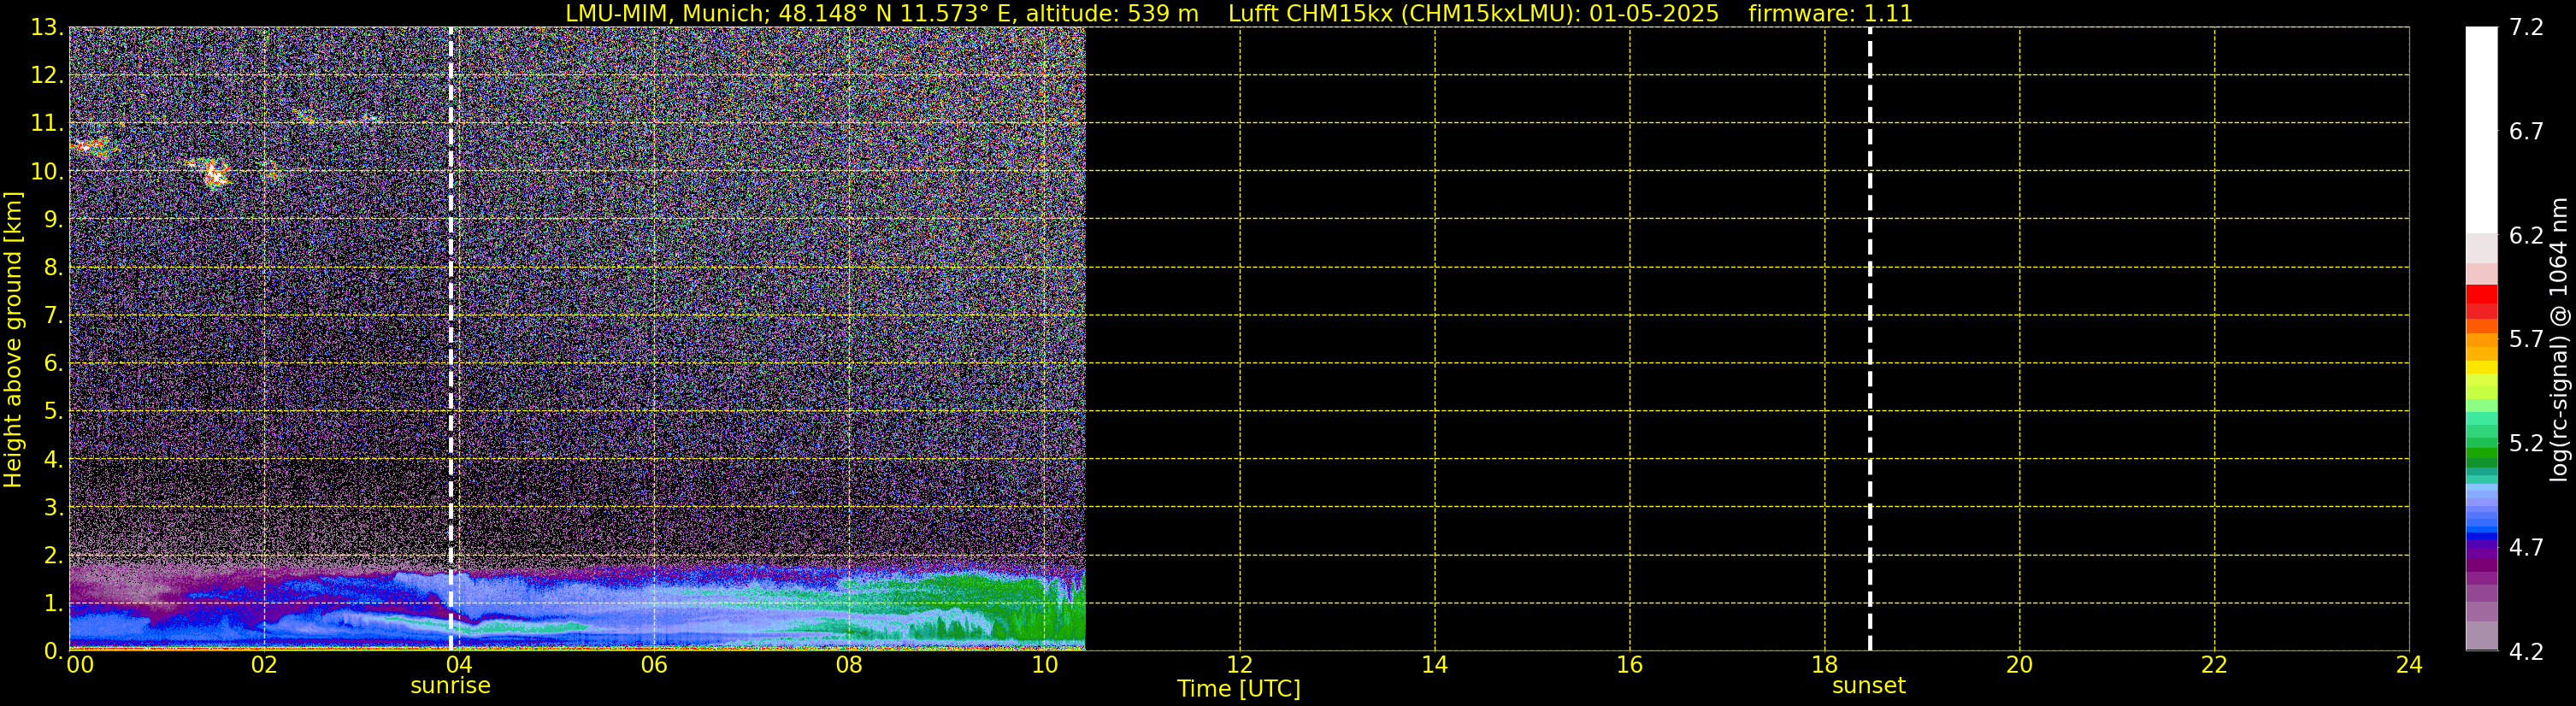Click the '06' tick on the time axis
The image size is (2576, 706).
click(654, 665)
